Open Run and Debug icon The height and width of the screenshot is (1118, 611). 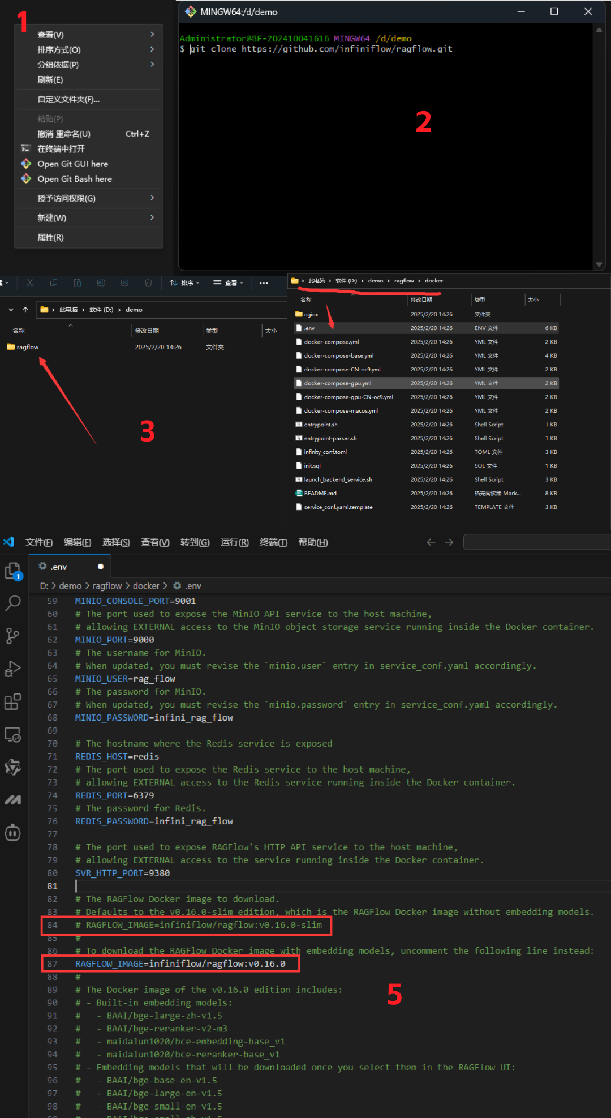[12, 669]
